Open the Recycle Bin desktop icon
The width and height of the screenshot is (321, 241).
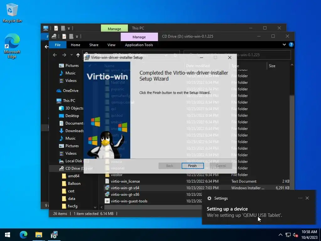[x=12, y=13]
